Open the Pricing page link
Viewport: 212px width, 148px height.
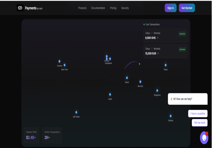click(113, 8)
